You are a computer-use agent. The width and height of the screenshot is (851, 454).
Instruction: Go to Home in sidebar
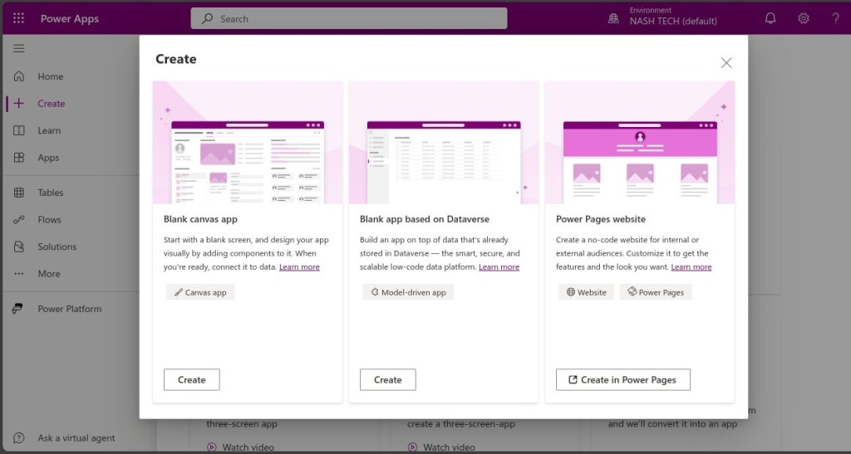50,76
